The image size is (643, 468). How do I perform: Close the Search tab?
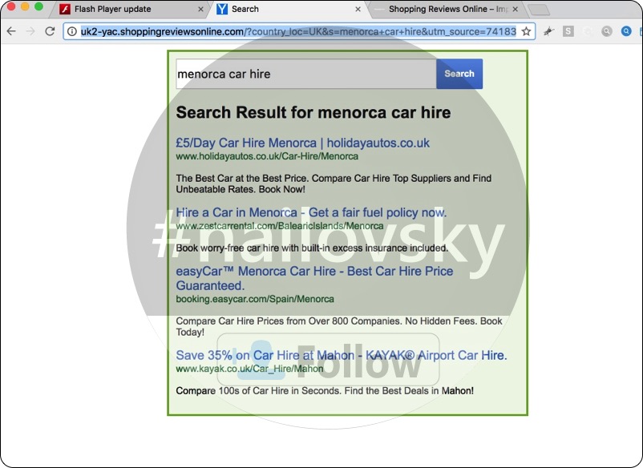(x=357, y=10)
